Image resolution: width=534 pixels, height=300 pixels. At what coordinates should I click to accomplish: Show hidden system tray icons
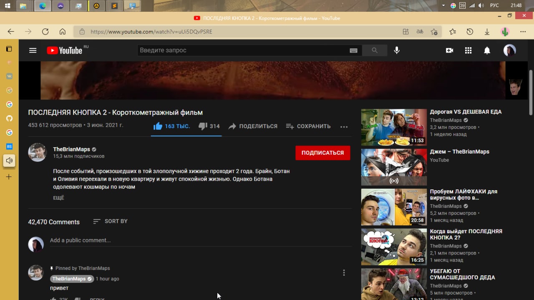click(x=443, y=5)
